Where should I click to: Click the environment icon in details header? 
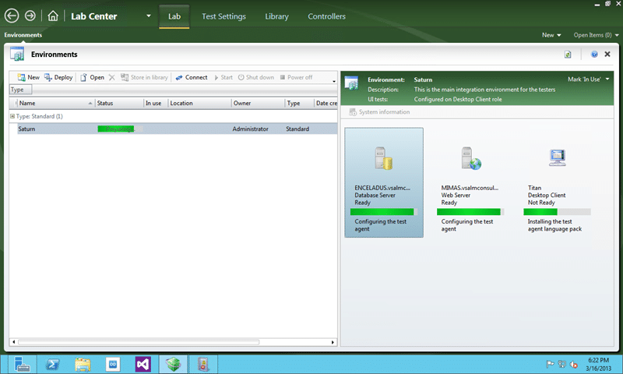coord(352,83)
